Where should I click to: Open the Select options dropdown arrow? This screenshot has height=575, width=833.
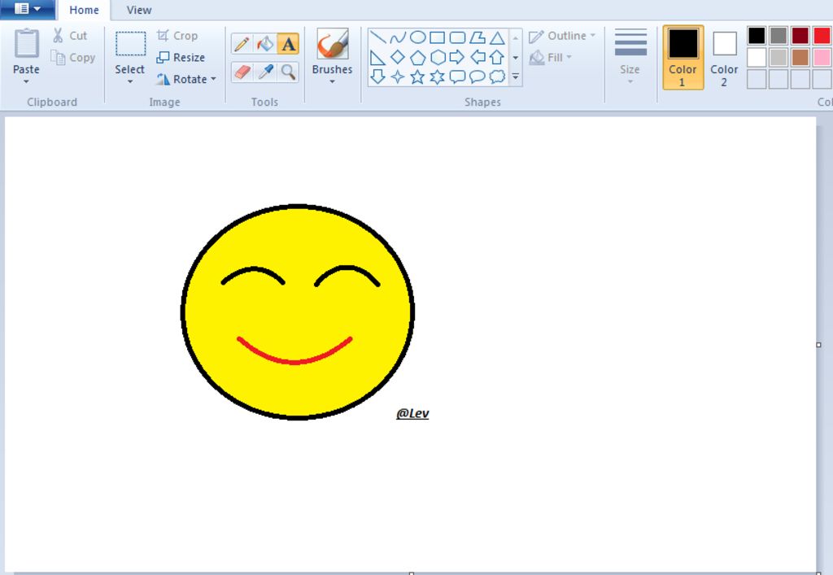pos(130,82)
